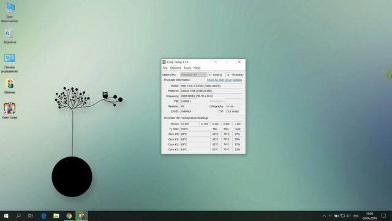Open the Core Temp File menu

coord(165,68)
